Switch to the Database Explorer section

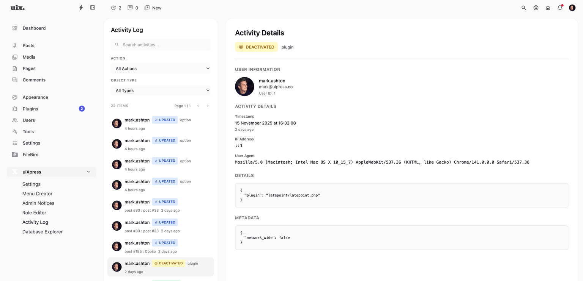click(42, 231)
